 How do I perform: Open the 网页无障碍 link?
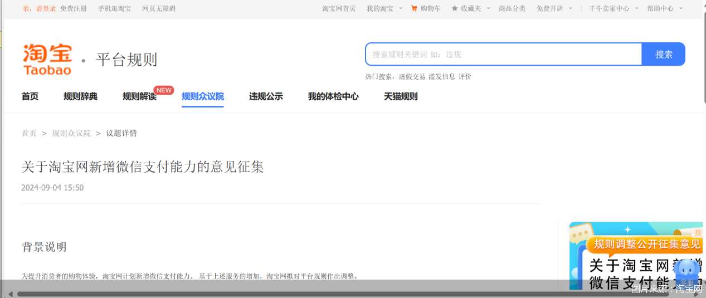click(159, 8)
